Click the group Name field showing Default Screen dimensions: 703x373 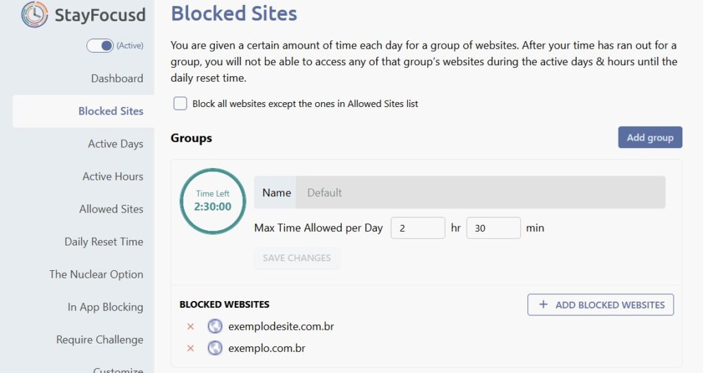click(480, 193)
